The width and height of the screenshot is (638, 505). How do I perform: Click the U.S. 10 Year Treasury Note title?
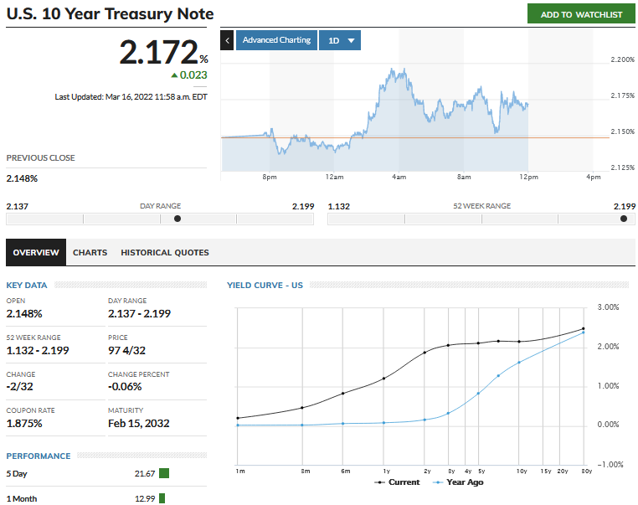pyautogui.click(x=110, y=14)
